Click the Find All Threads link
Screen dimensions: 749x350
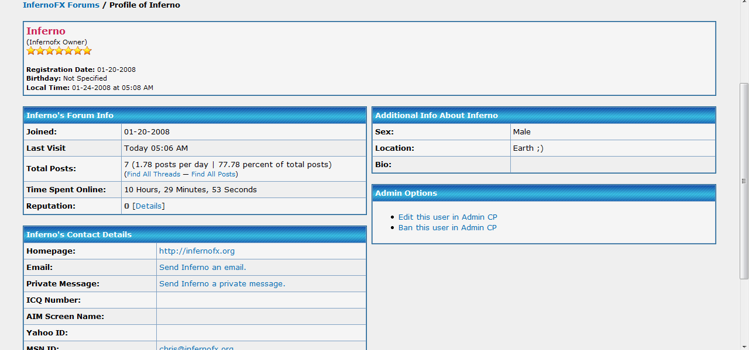[x=153, y=174]
